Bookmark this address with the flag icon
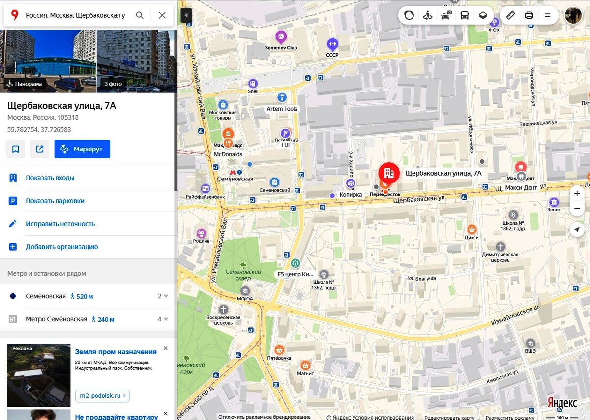 16,149
